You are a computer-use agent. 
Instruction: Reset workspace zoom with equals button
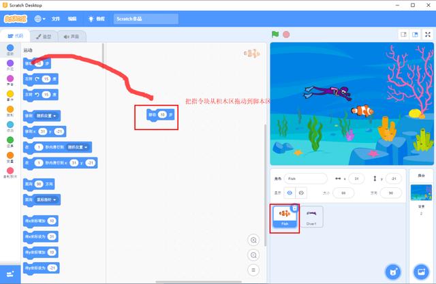[253, 270]
